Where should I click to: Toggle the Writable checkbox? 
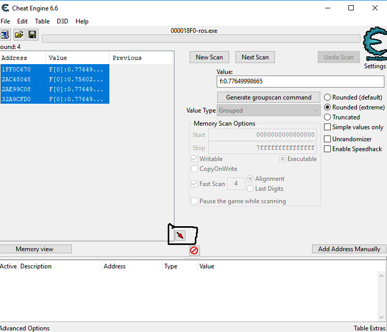[194, 159]
